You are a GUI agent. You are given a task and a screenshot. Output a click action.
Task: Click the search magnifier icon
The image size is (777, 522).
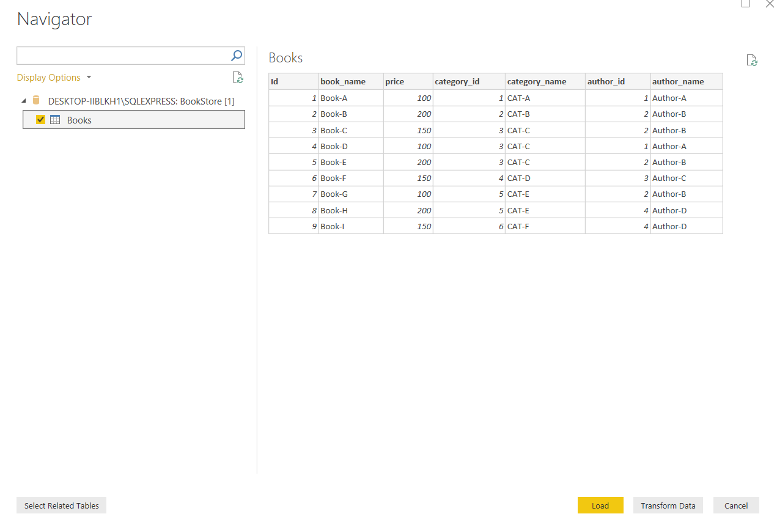237,56
